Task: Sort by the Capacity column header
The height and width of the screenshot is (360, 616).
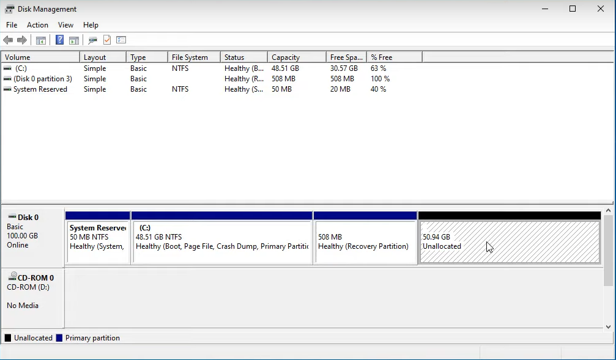Action: 297,57
